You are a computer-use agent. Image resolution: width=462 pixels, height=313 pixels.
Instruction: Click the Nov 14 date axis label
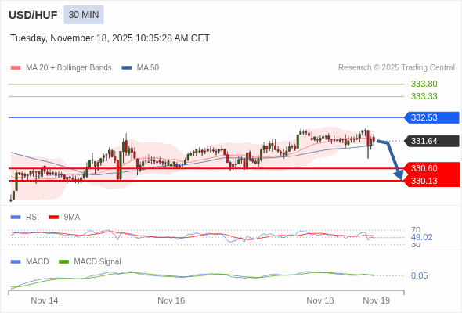pyautogui.click(x=45, y=300)
